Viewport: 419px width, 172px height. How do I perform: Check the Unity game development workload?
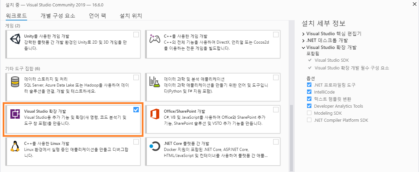click(x=136, y=34)
